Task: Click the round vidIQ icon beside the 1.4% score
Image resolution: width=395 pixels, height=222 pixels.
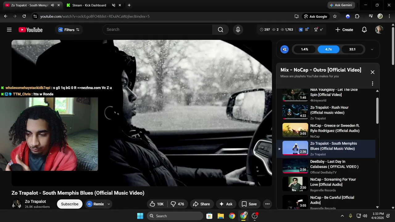Action: (x=284, y=49)
